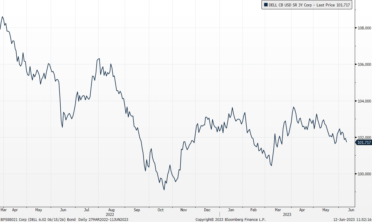Select the legend text 'DELL CB USD SR 3Y Corp - Last Price 101.717'
The width and height of the screenshot is (372, 222).
pos(309,5)
